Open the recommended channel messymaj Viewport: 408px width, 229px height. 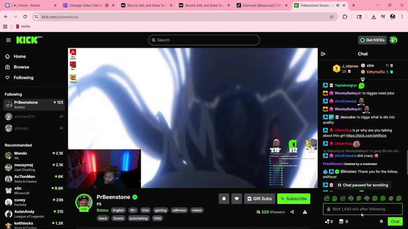[x=34, y=167]
